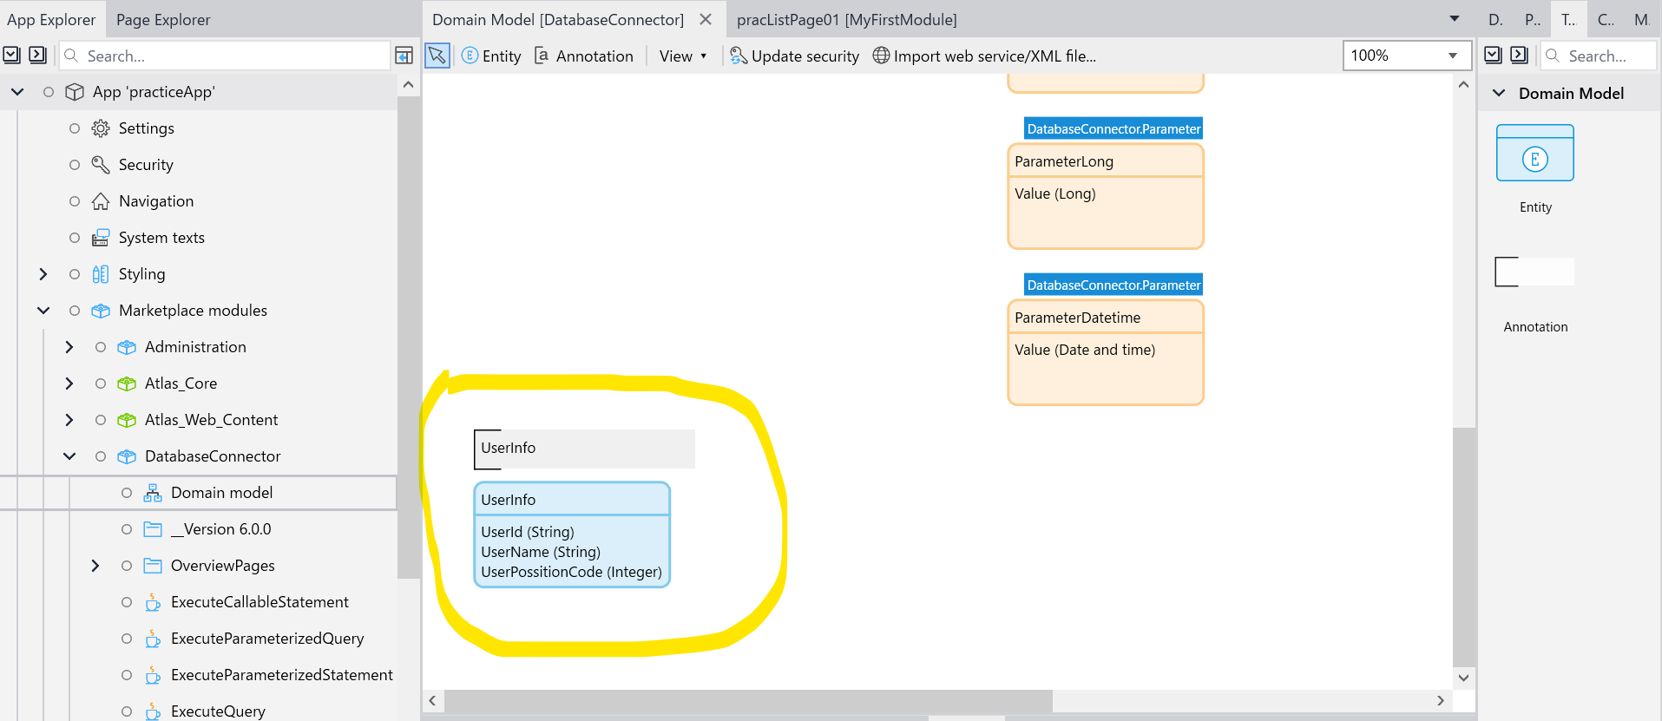Click canvas vertical scrollbar down arrow

[1464, 678]
